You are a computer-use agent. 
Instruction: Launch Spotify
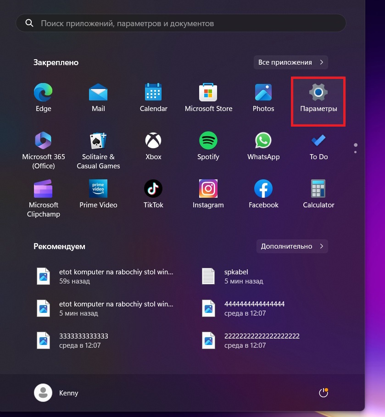[x=208, y=146]
